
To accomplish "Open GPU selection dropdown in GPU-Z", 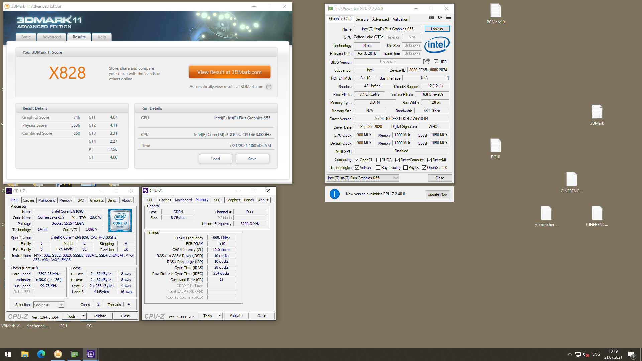I will tap(363, 178).
